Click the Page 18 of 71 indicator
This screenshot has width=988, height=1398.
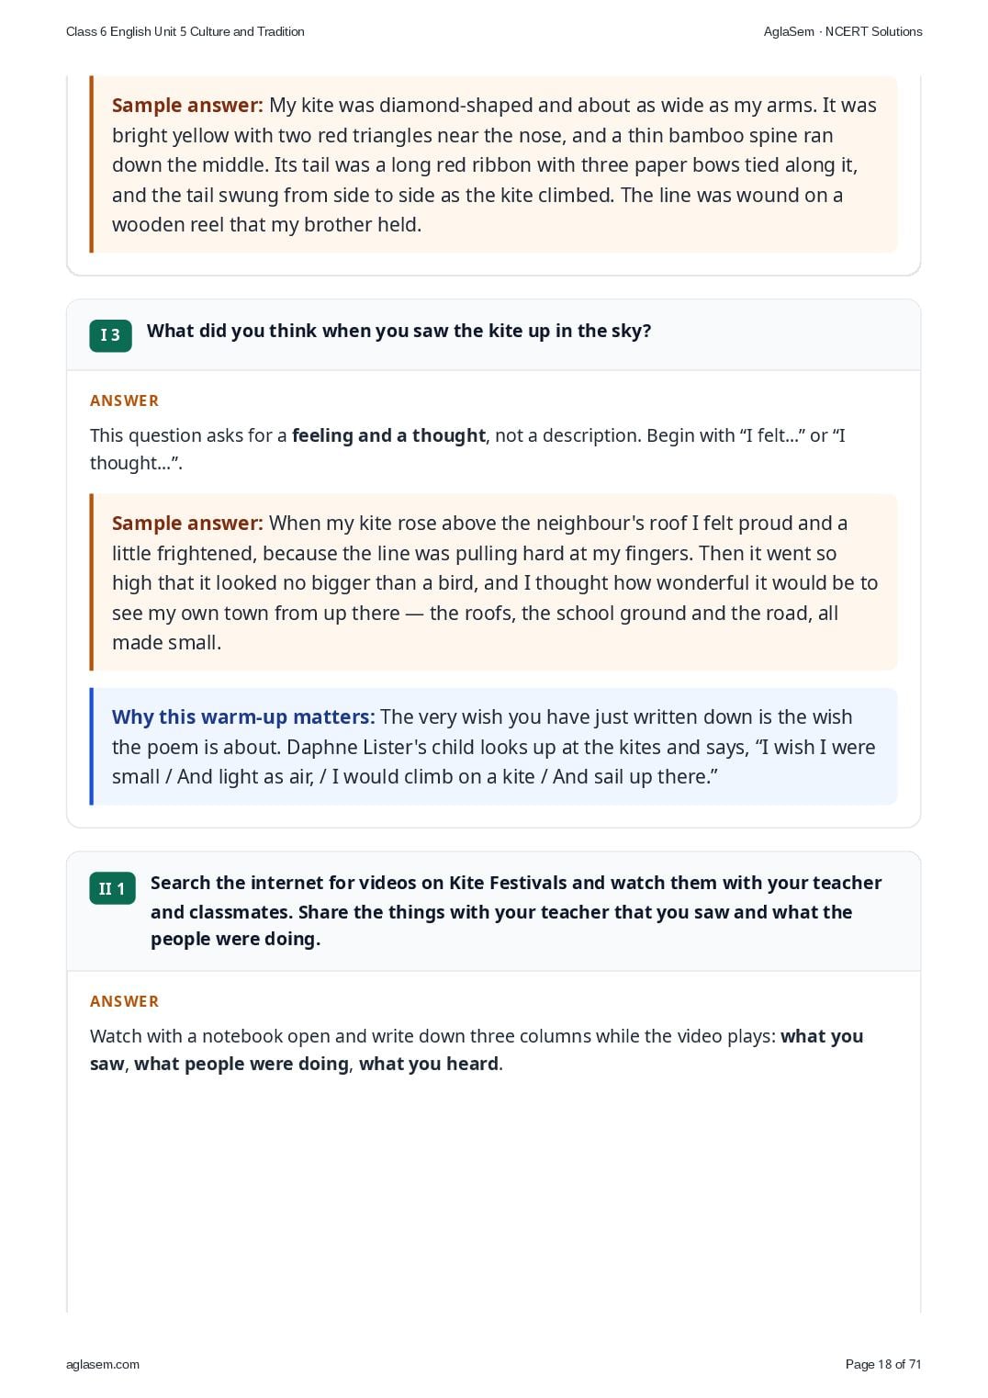point(882,1364)
